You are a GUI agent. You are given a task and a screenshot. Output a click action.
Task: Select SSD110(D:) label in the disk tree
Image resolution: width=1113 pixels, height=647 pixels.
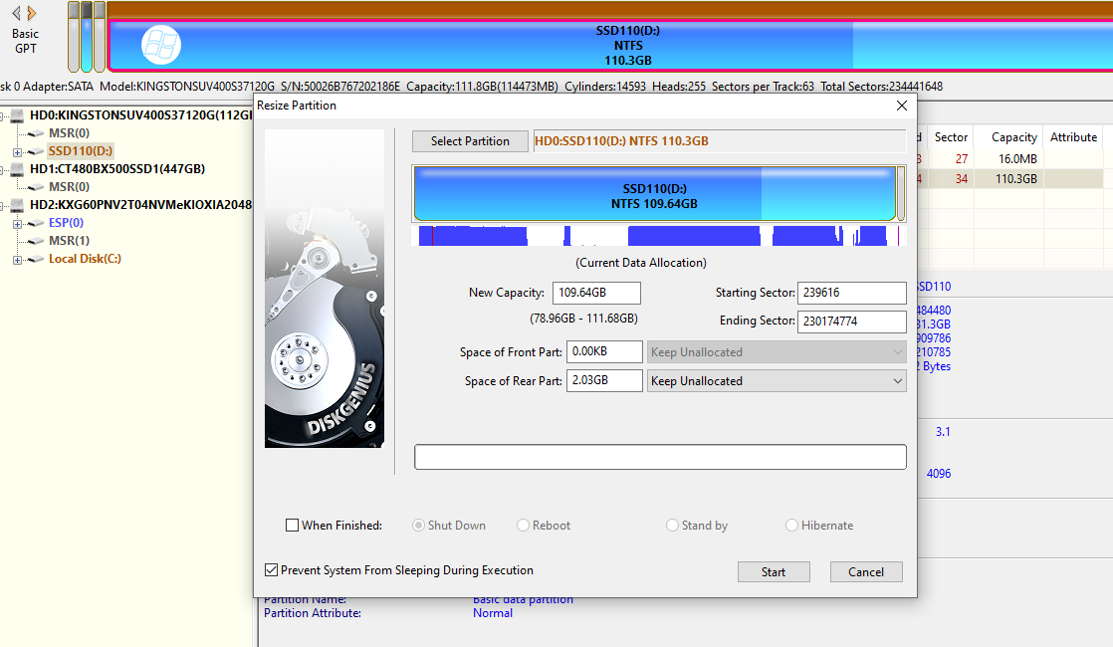[x=81, y=151]
